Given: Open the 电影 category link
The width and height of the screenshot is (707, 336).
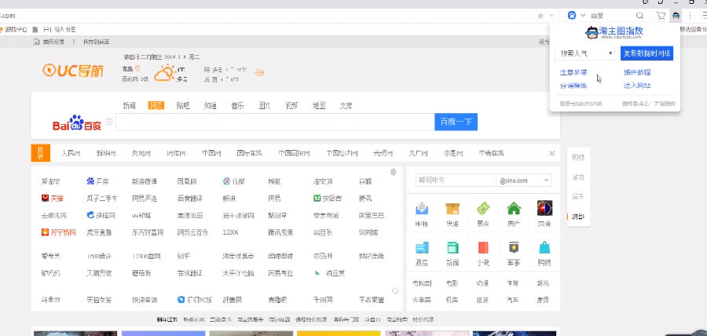Looking at the screenshot, I should pyautogui.click(x=452, y=283).
